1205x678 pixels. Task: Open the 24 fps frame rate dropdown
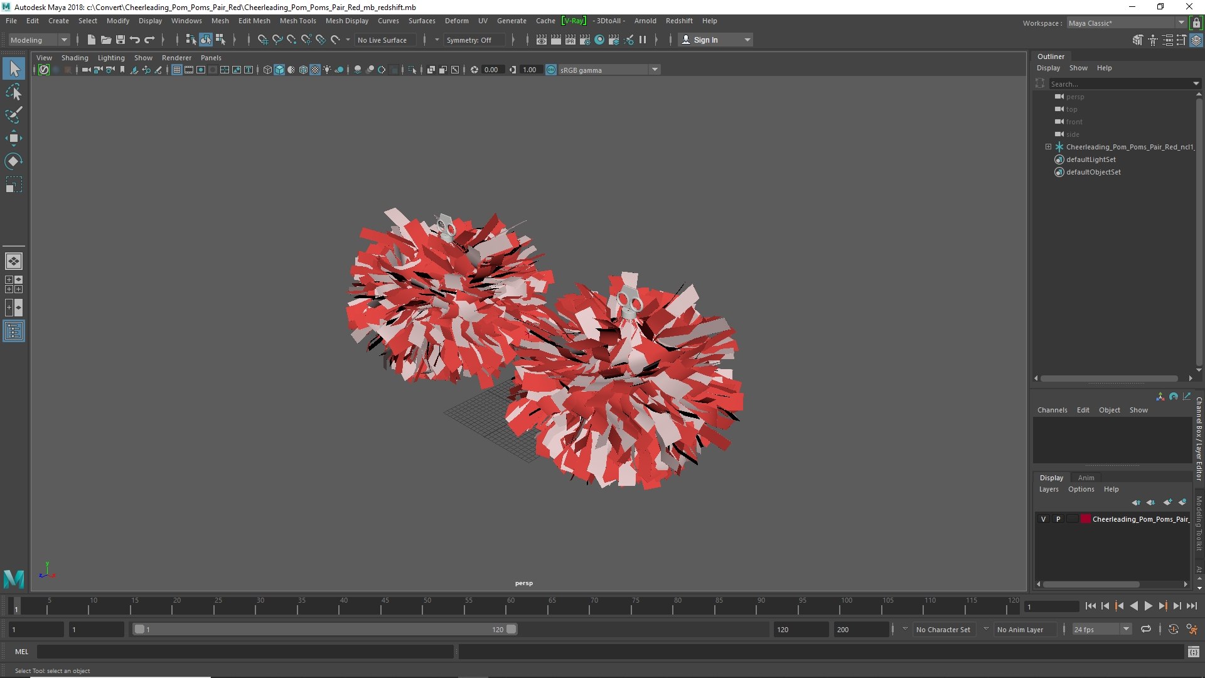pos(1101,629)
